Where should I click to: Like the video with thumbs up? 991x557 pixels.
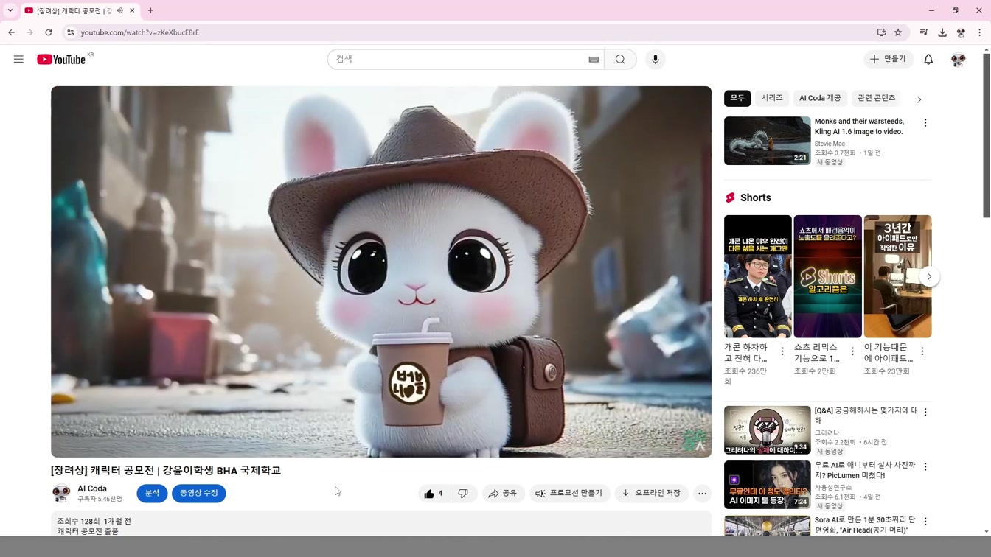[x=434, y=493]
